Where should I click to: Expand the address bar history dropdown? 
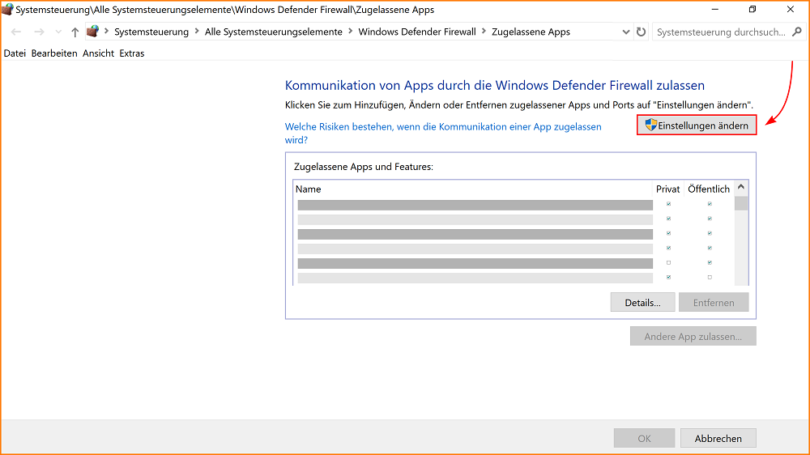(625, 32)
